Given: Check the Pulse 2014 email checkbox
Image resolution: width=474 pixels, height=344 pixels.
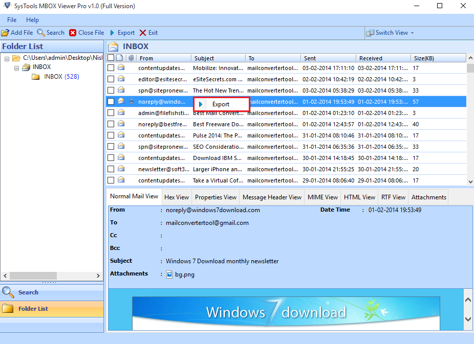Looking at the screenshot, I should [x=111, y=135].
